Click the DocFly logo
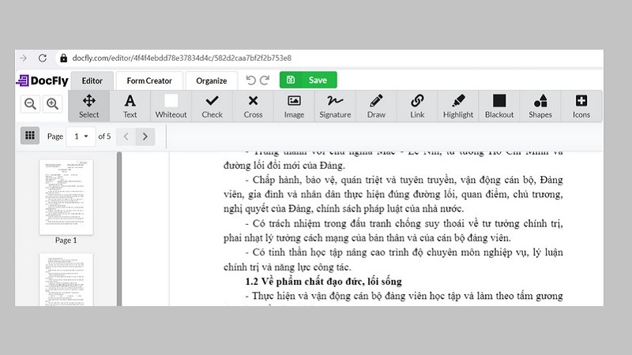Viewport: 632px width, 355px height. coord(43,80)
